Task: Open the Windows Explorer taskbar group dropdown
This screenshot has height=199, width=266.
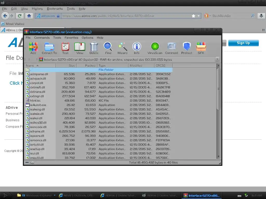Action: (x=55, y=195)
